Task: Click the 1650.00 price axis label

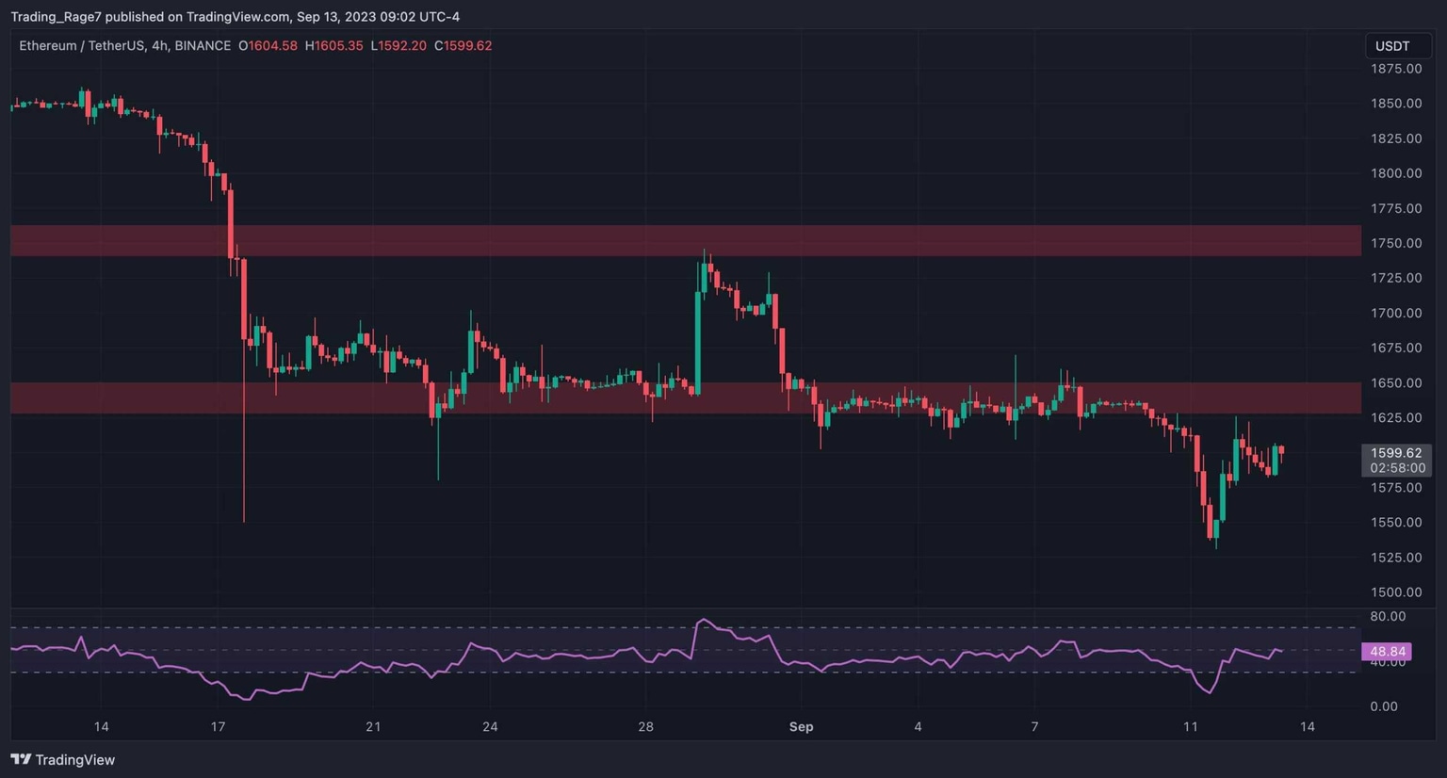Action: [1396, 382]
